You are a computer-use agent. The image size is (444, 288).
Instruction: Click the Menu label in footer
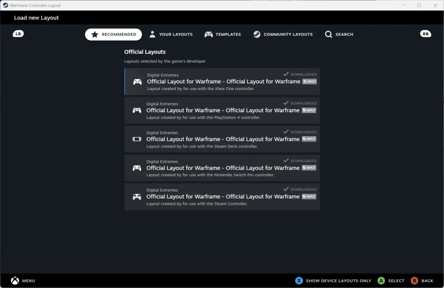coord(29,281)
